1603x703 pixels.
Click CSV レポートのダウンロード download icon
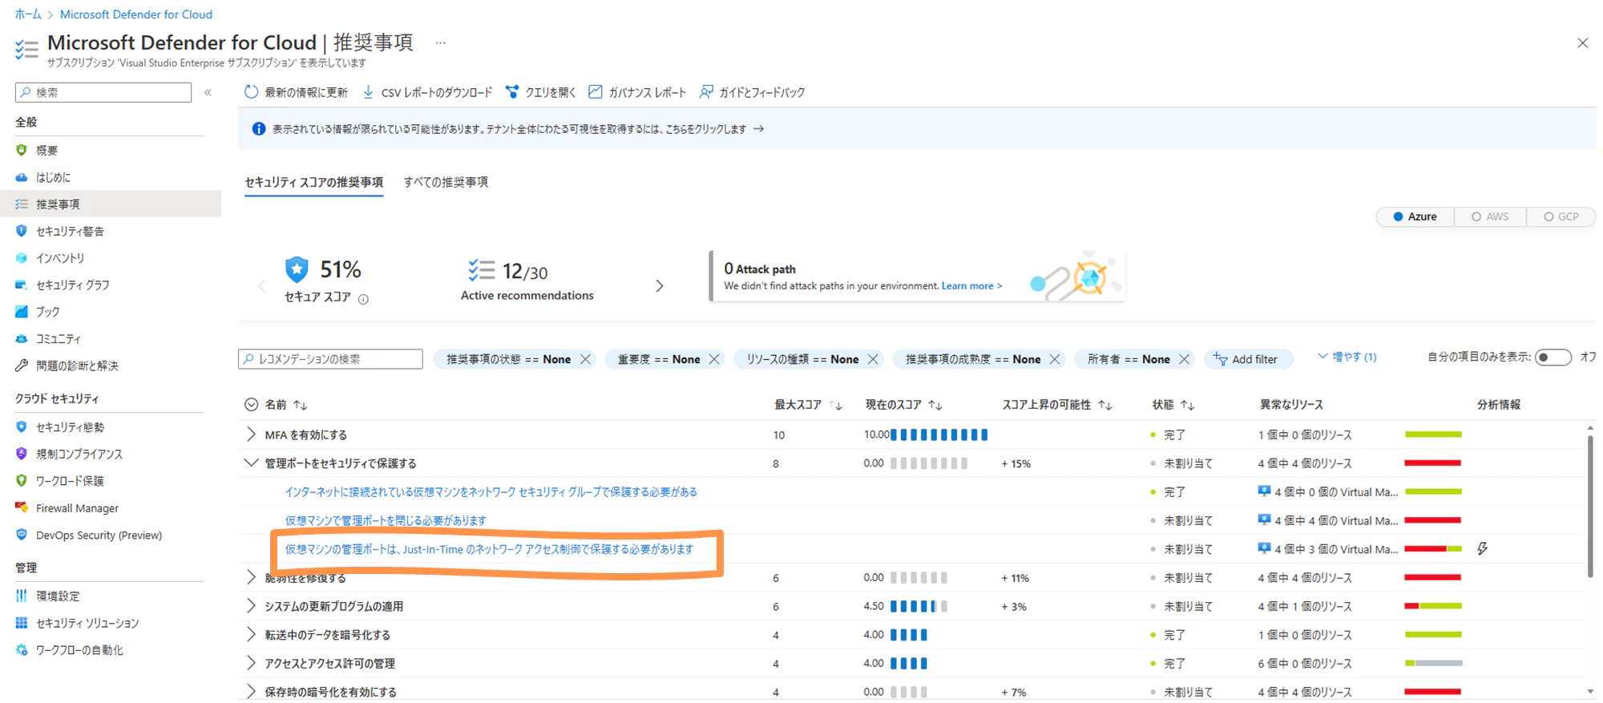[369, 92]
